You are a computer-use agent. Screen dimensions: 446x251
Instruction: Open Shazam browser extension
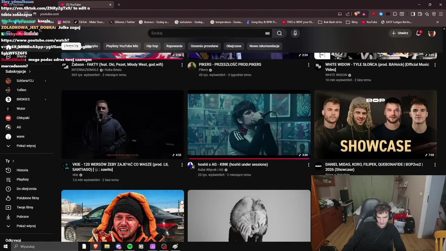(381, 14)
